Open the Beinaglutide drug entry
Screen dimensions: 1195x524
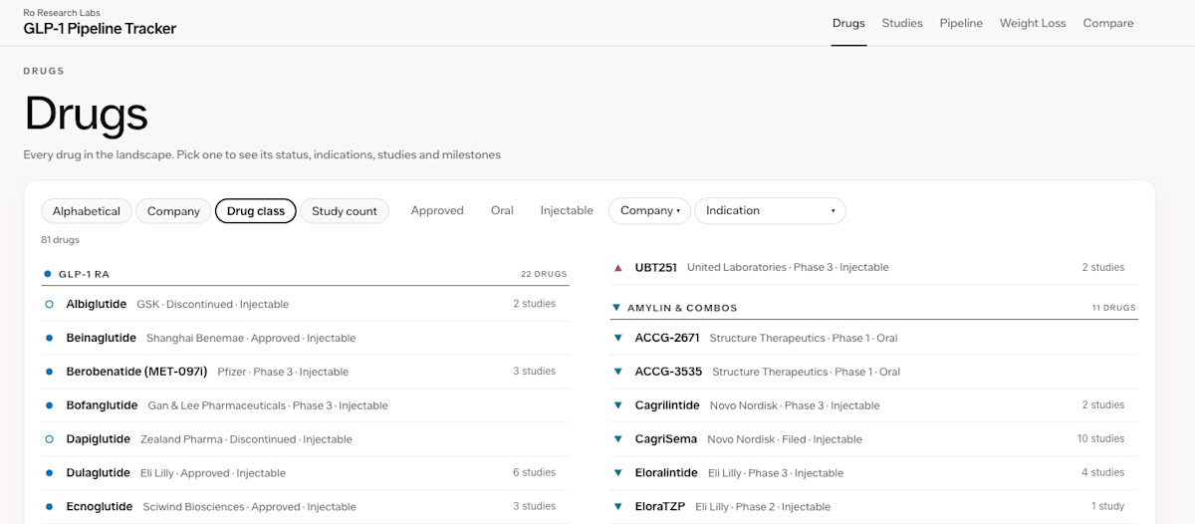[x=305, y=338]
